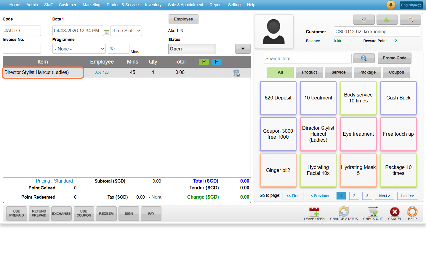Focus the Customer name field

click(377, 32)
